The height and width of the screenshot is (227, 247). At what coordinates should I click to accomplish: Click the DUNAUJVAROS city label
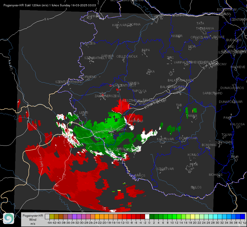(x=232, y=88)
